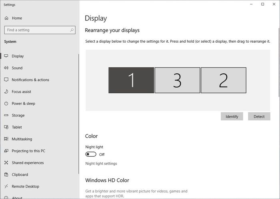Select display 3 monitor box
Viewport: 280px width, 199px height.
(177, 80)
